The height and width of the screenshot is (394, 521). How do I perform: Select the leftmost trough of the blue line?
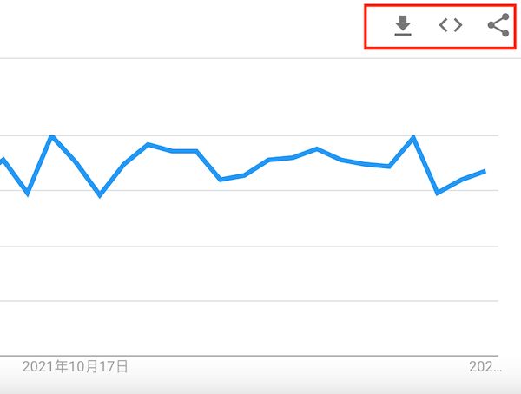(28, 193)
